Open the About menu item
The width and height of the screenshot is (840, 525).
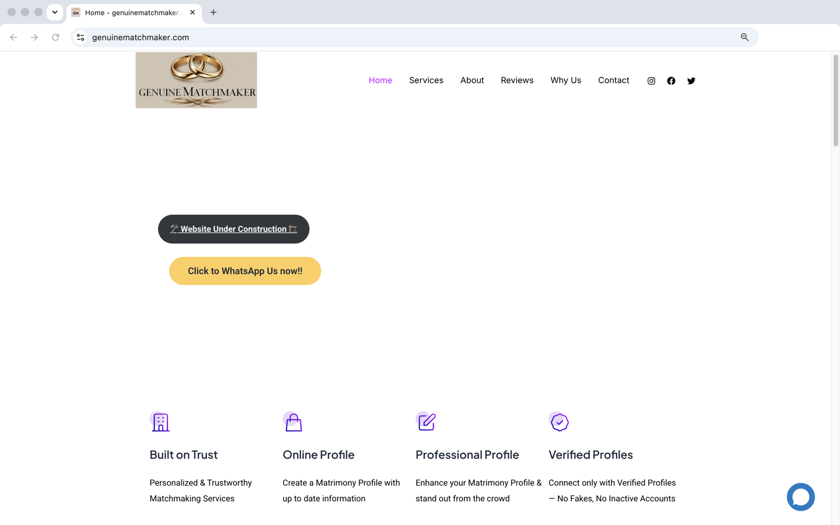click(x=472, y=80)
